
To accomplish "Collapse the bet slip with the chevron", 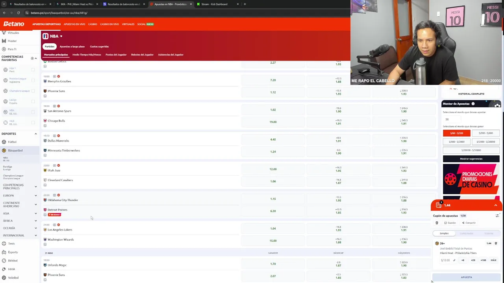I will 496,205.
